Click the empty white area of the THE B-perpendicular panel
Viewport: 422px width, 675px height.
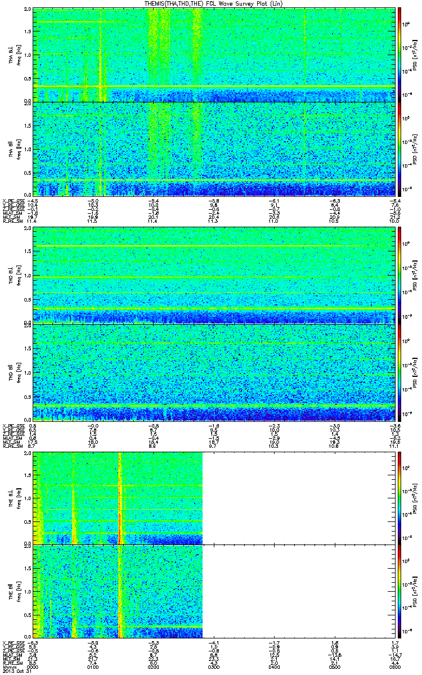coord(298,498)
